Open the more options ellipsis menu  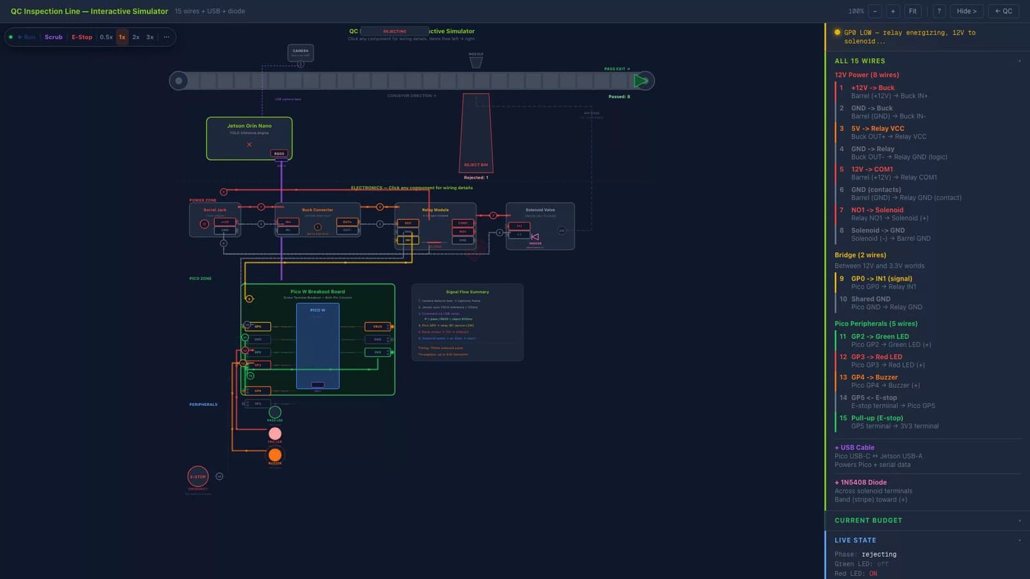(166, 37)
